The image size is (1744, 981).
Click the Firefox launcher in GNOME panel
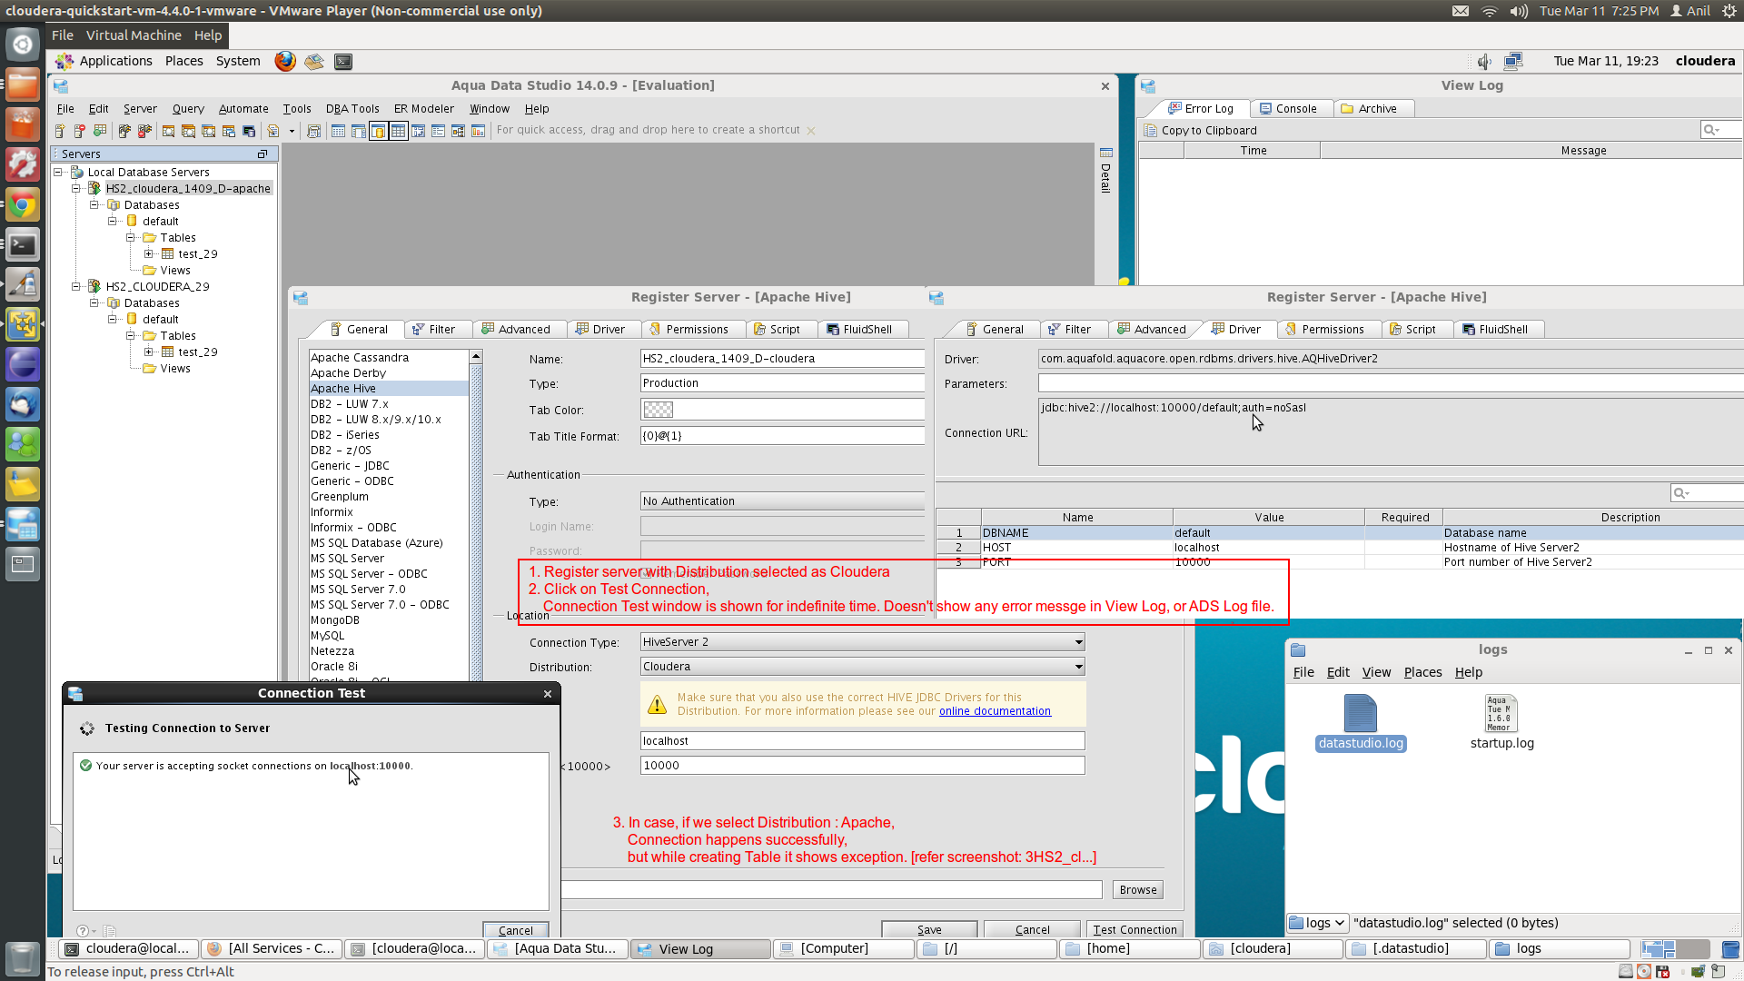point(285,61)
